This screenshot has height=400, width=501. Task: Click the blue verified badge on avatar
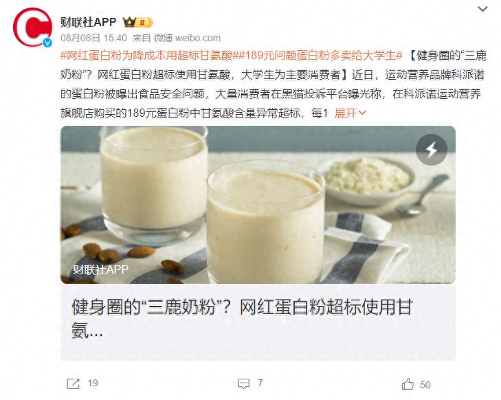coord(47,42)
